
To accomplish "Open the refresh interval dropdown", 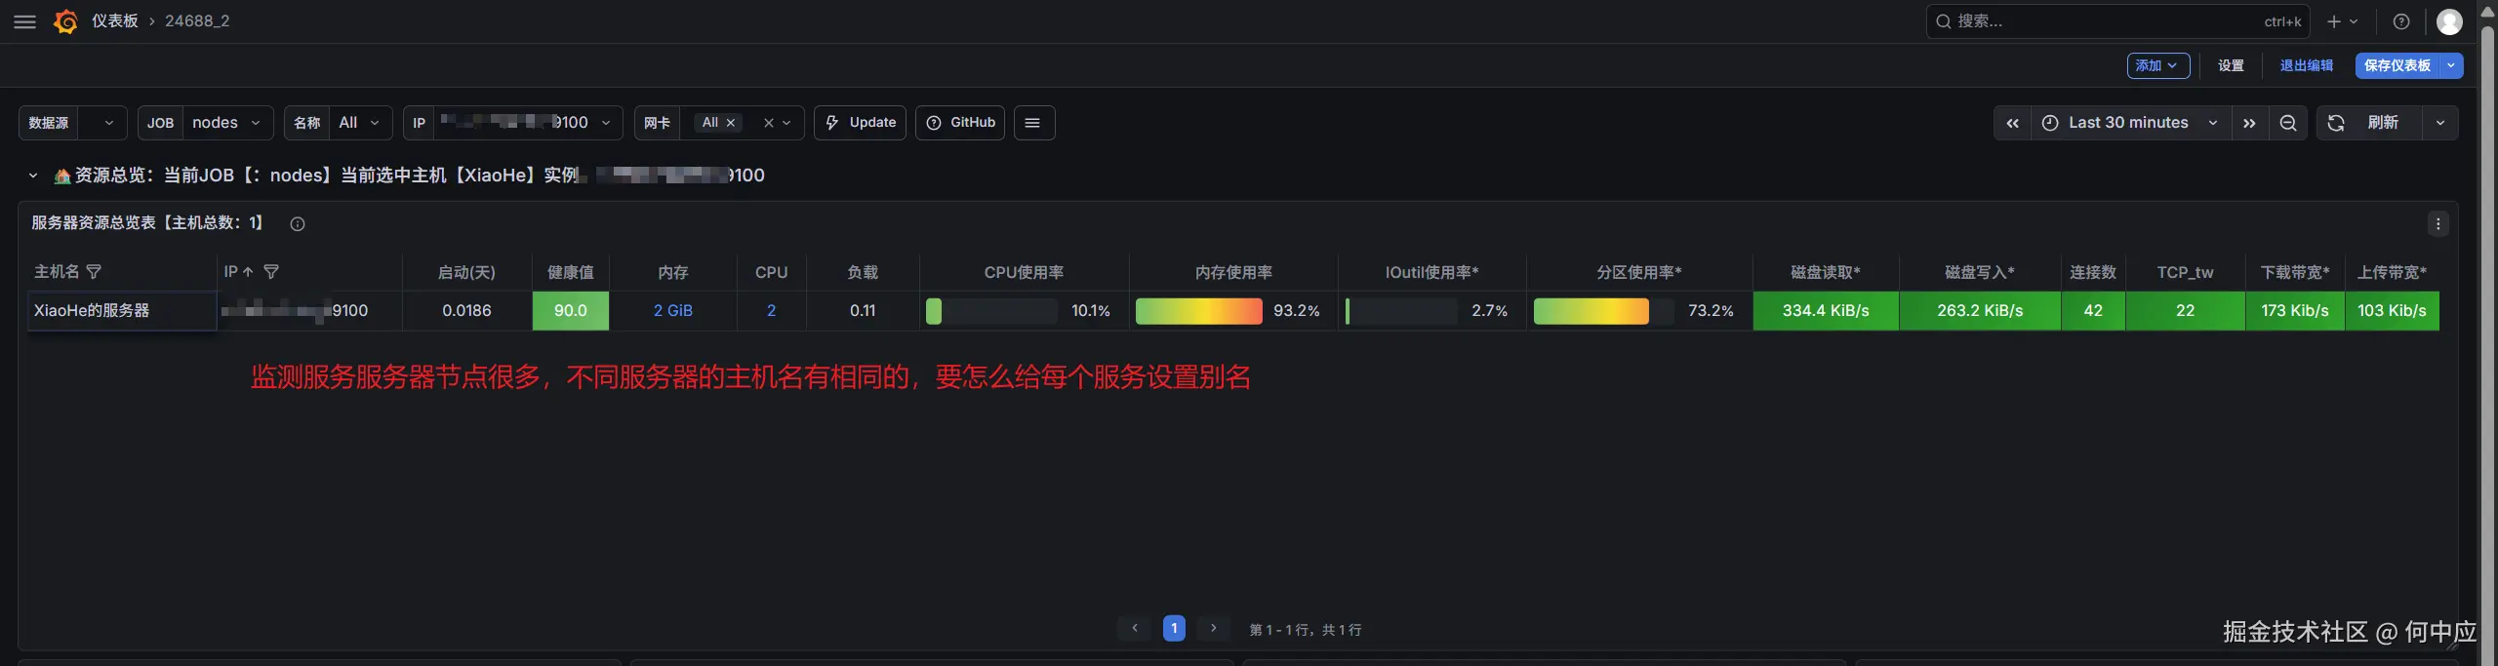I will point(2439,123).
